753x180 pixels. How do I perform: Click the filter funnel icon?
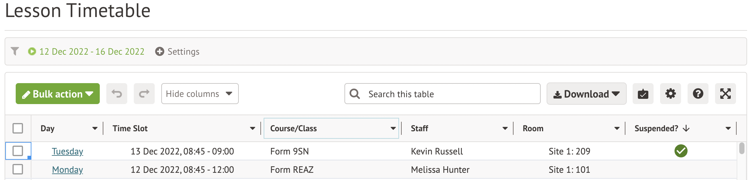(15, 51)
